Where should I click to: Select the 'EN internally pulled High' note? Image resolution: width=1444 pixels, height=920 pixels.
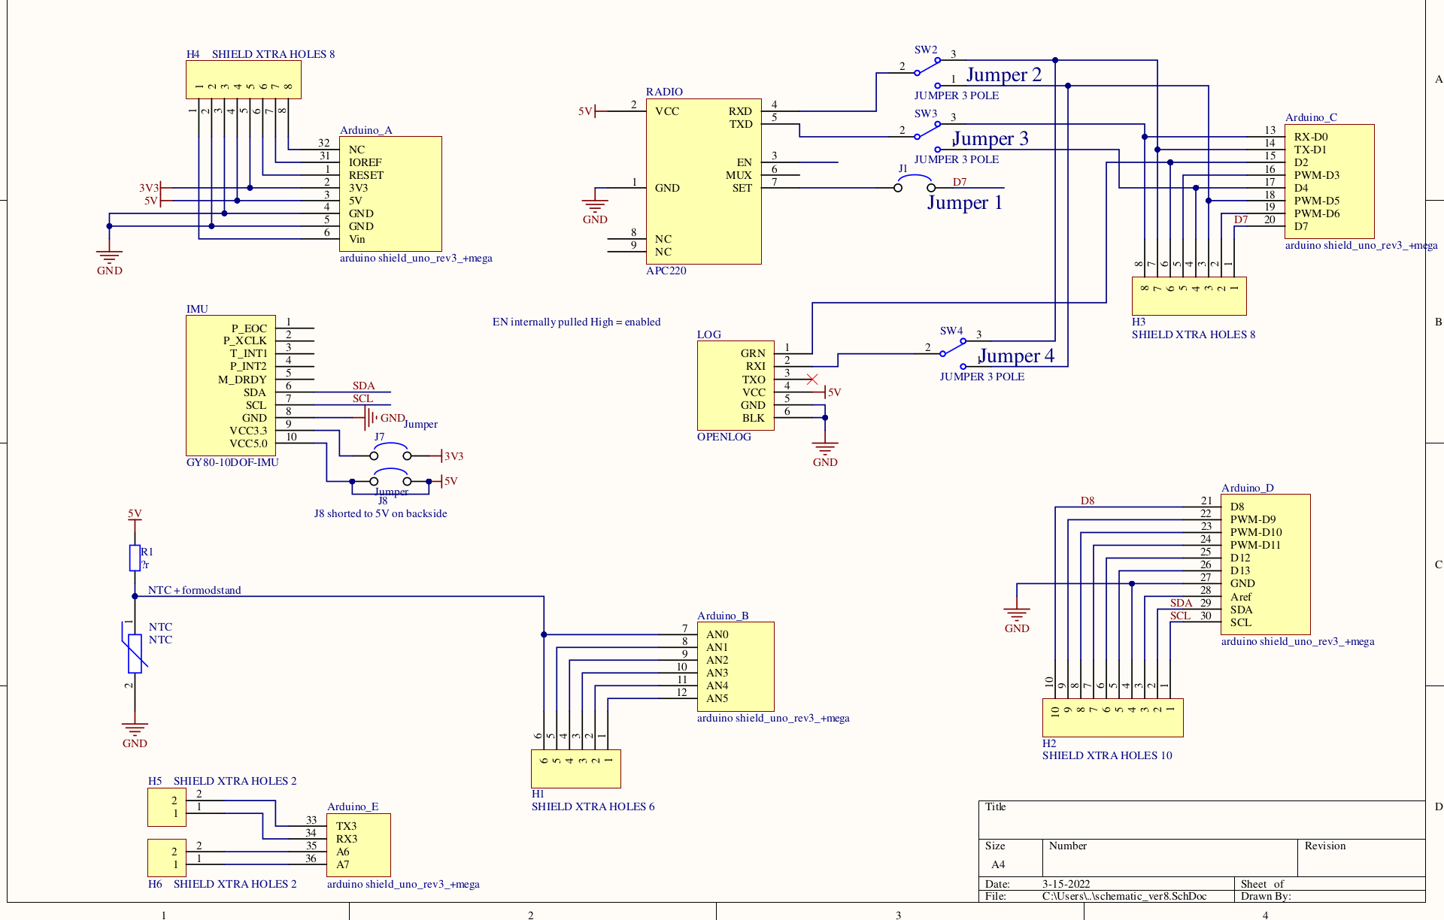click(576, 322)
